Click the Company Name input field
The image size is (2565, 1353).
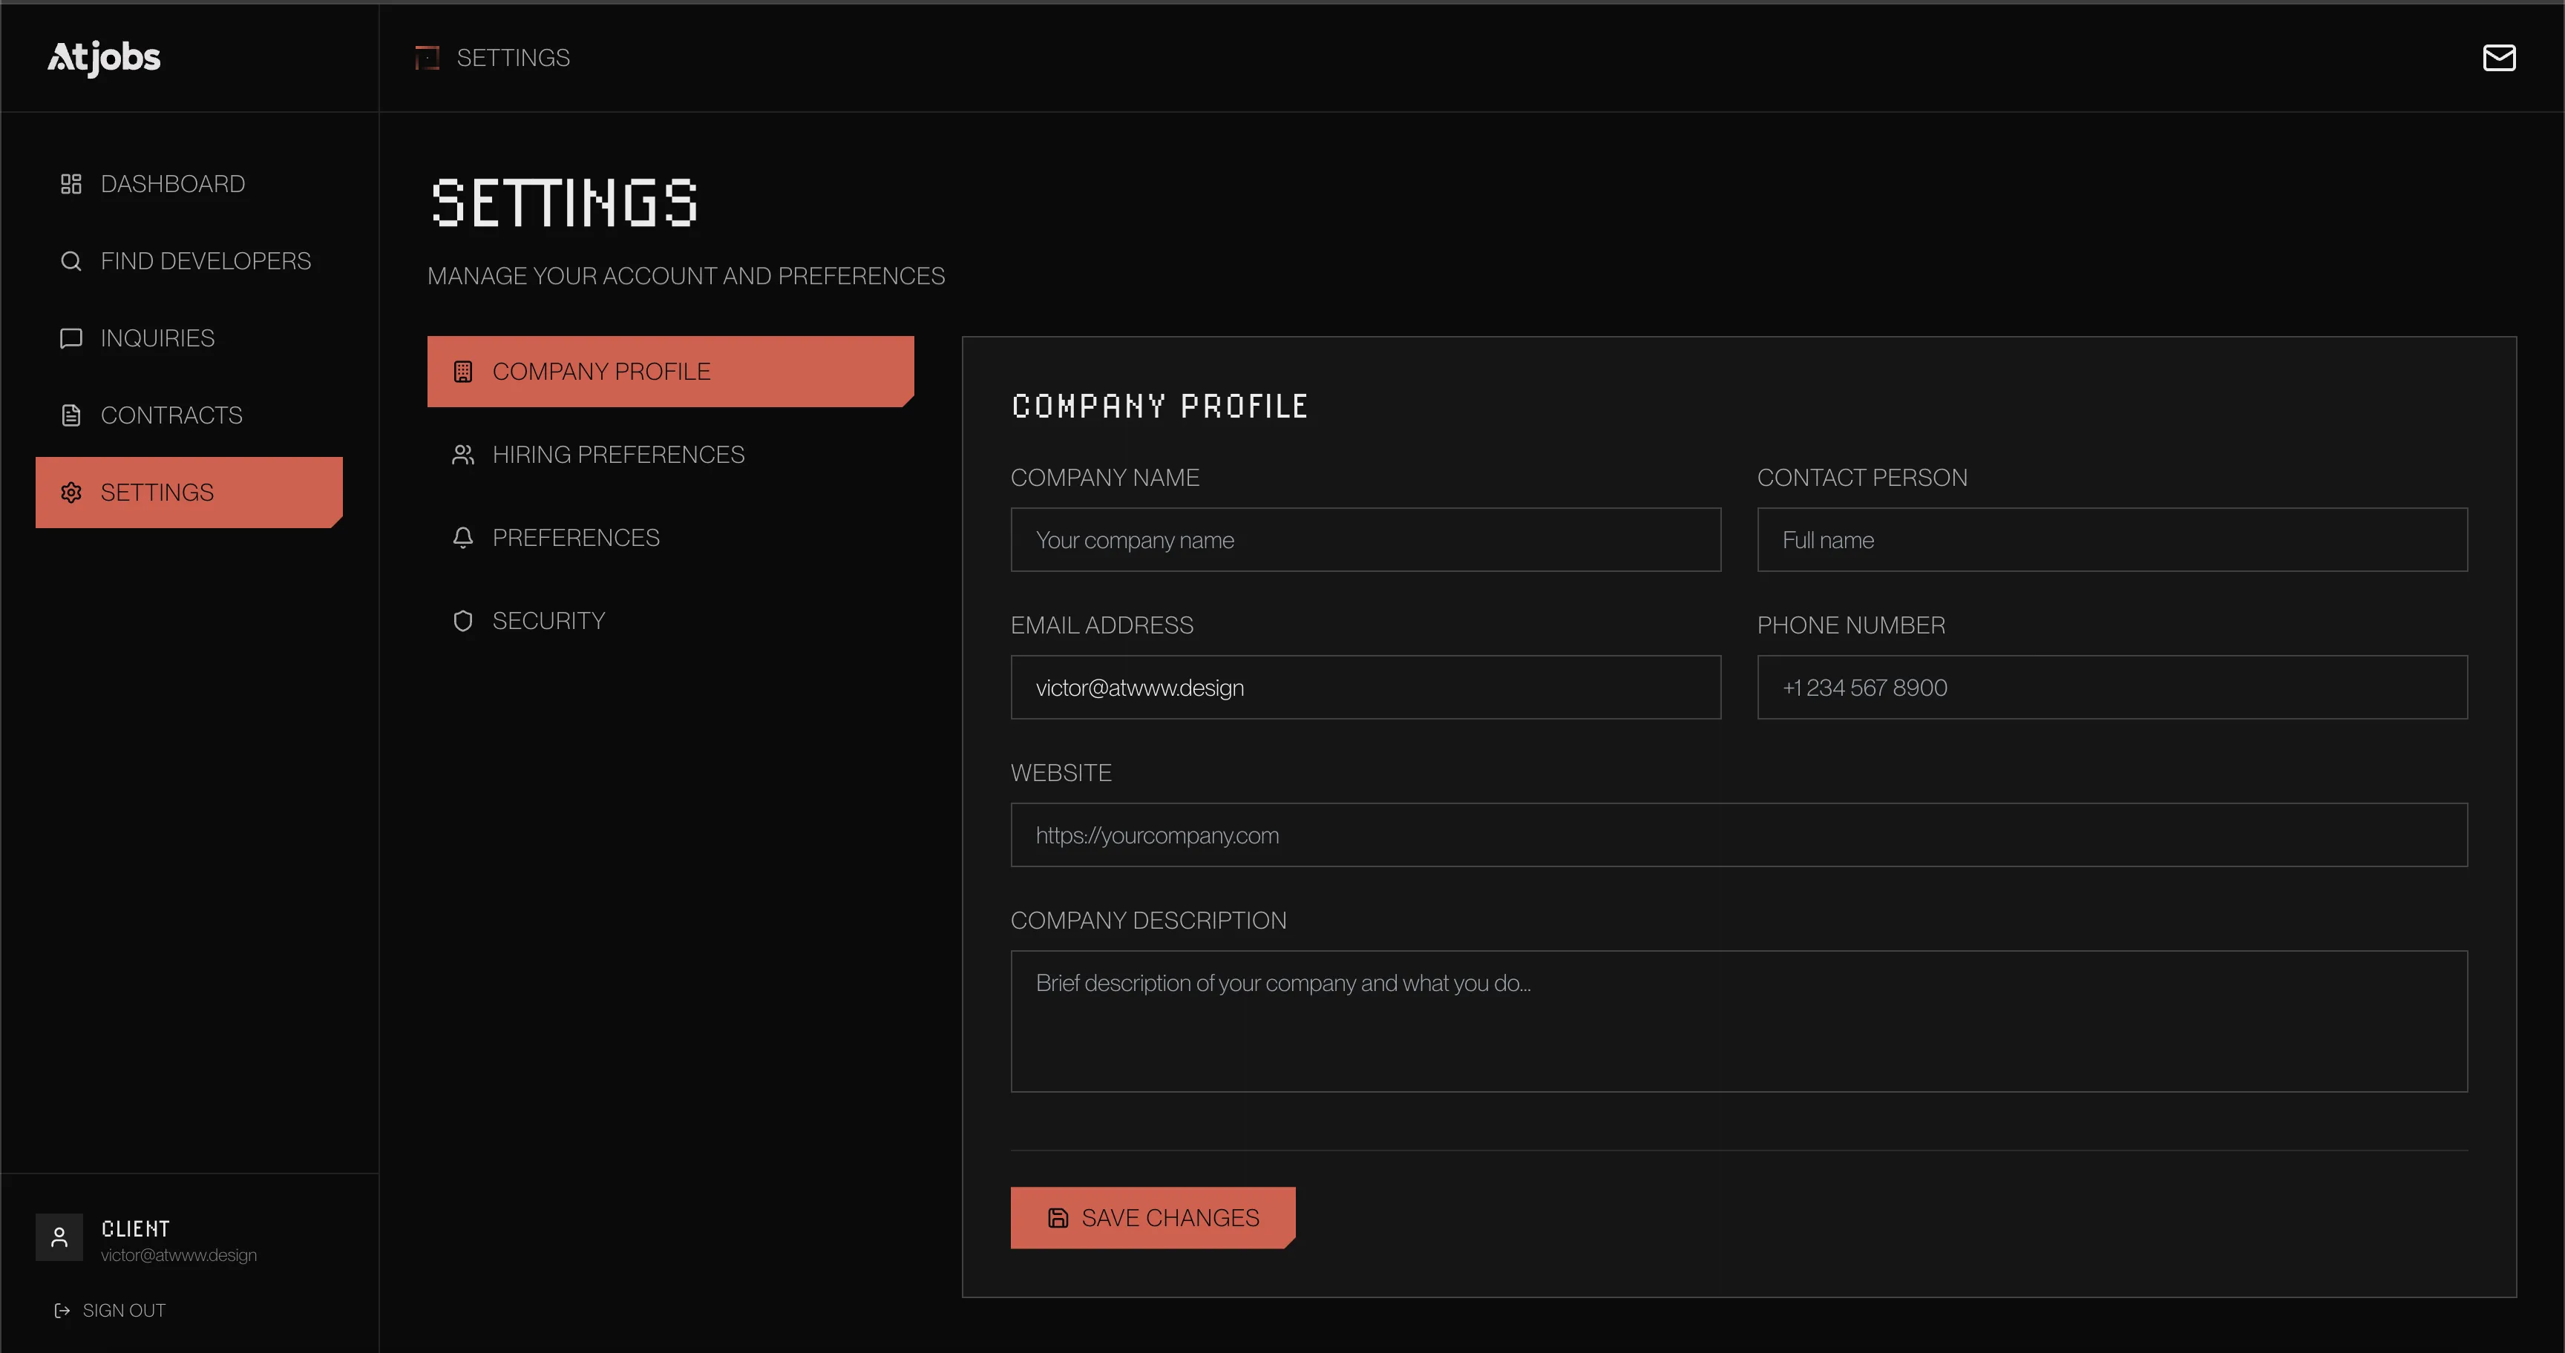(x=1365, y=539)
